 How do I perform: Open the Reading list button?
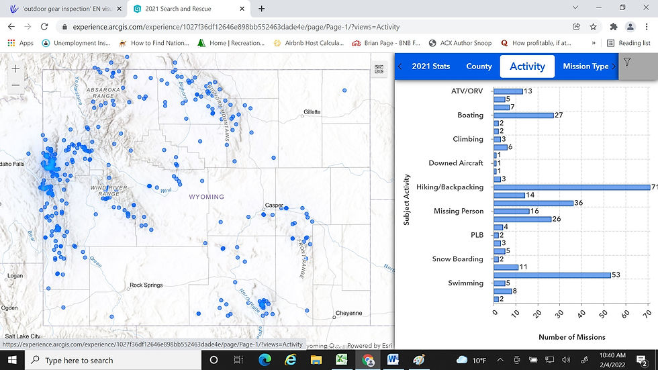click(628, 43)
